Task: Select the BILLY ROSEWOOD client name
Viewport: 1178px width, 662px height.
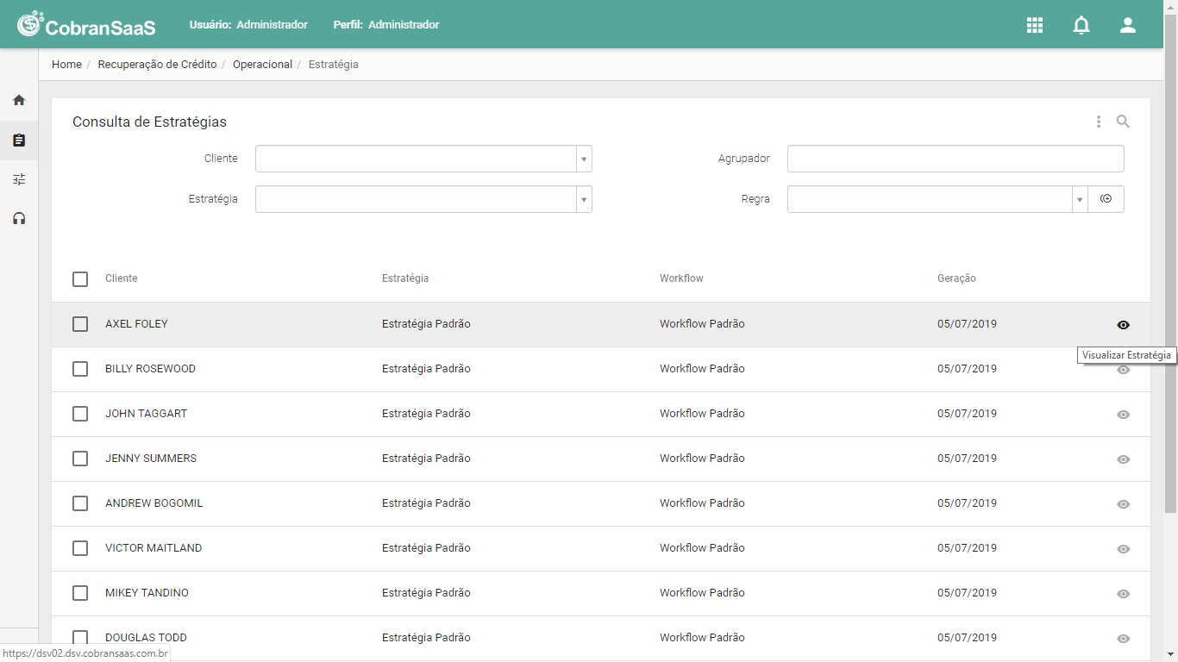Action: (x=150, y=369)
